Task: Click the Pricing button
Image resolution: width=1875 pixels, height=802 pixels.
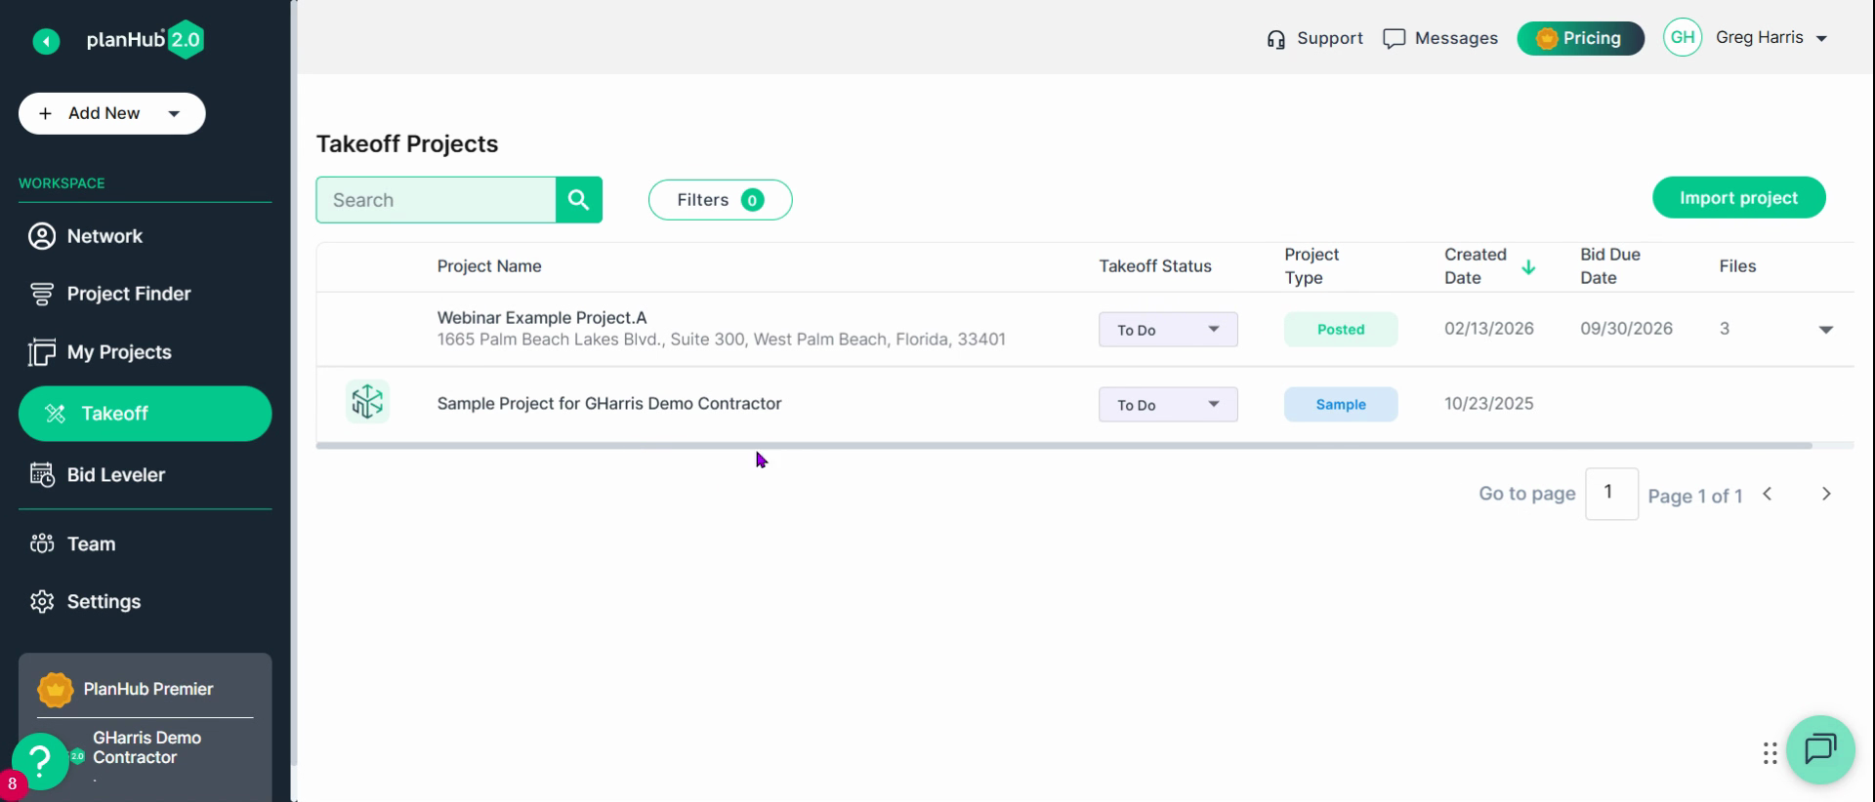Action: (1580, 38)
